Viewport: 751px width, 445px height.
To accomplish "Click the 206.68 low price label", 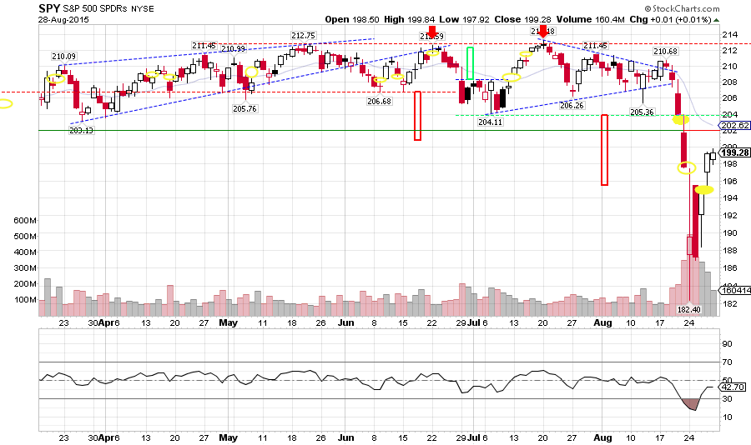I will pyautogui.click(x=379, y=102).
